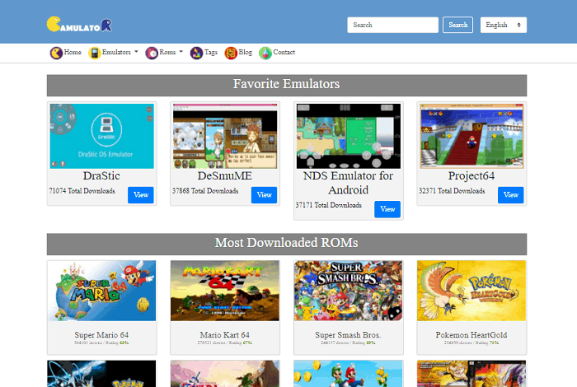Viewport: 577px width, 387px height.
Task: Click '37868 Total Downloads' text
Action: (x=205, y=191)
